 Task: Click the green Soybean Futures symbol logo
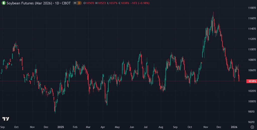[x=4, y=3]
